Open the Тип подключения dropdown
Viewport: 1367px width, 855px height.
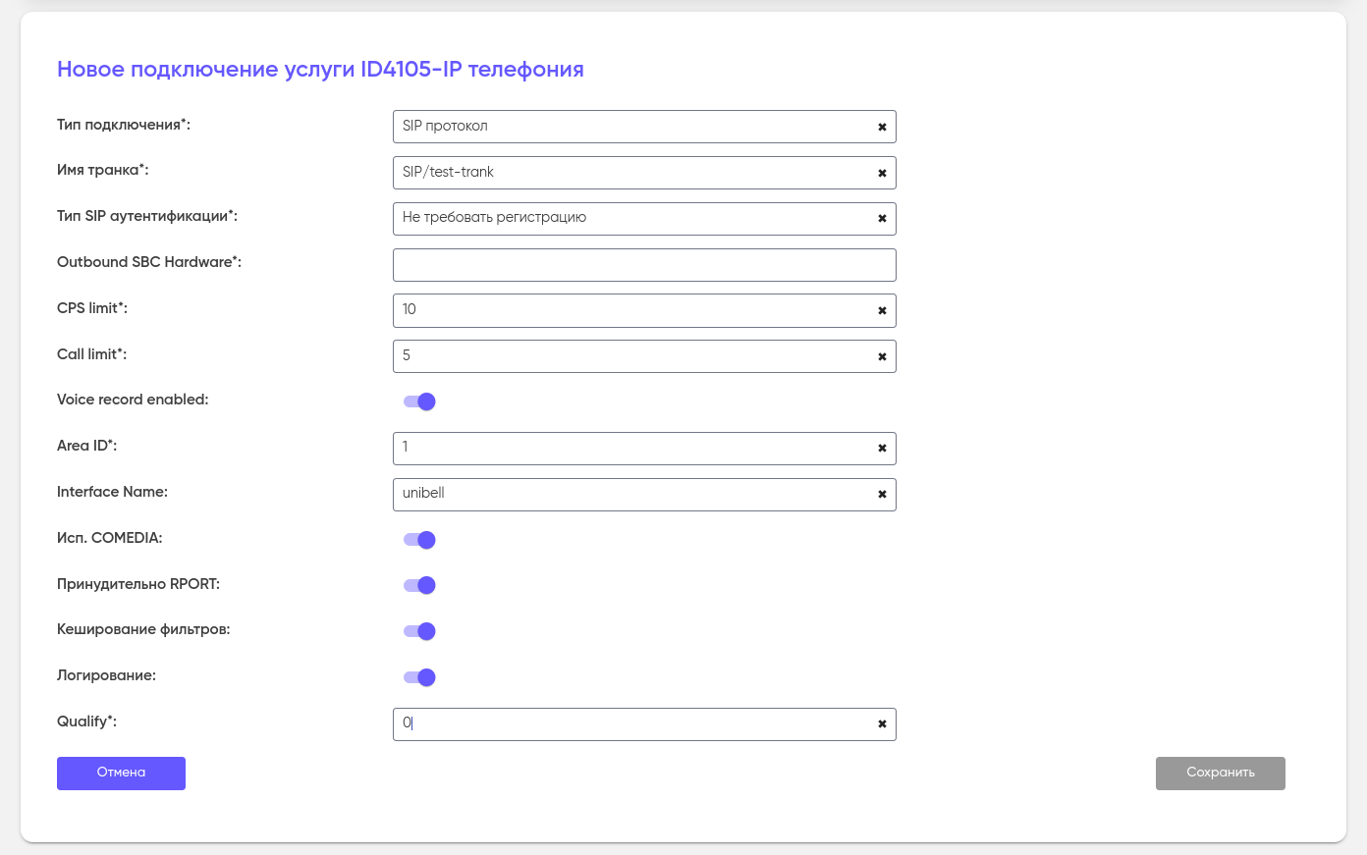629,127
